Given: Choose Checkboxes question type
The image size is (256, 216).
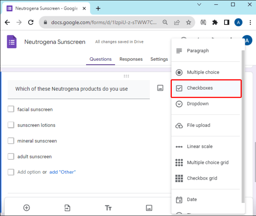Looking at the screenshot, I should coord(206,88).
